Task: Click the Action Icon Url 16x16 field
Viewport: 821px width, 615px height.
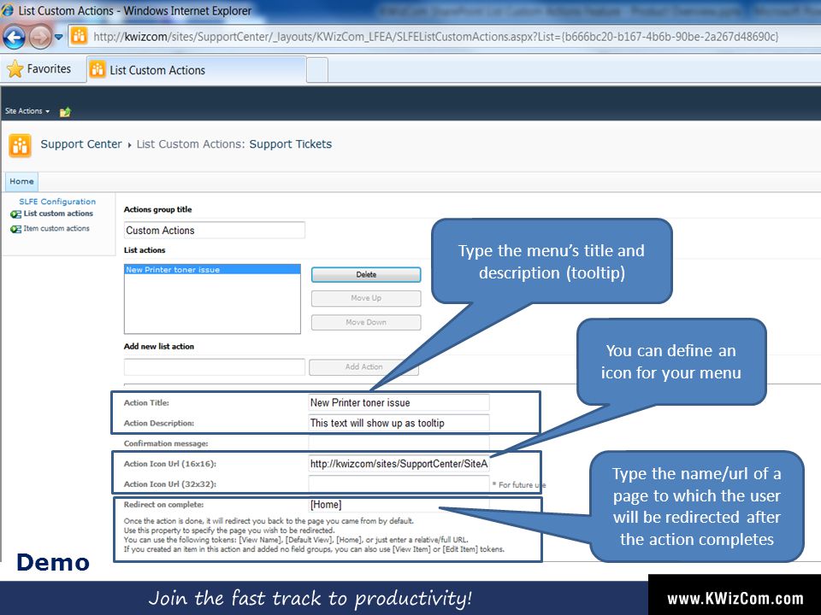Action: [x=399, y=464]
